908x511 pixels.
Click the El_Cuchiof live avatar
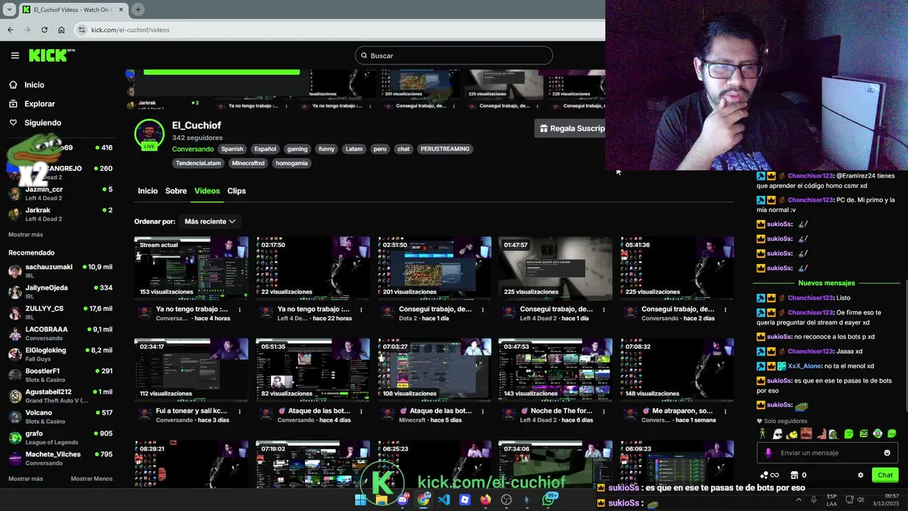pos(149,135)
